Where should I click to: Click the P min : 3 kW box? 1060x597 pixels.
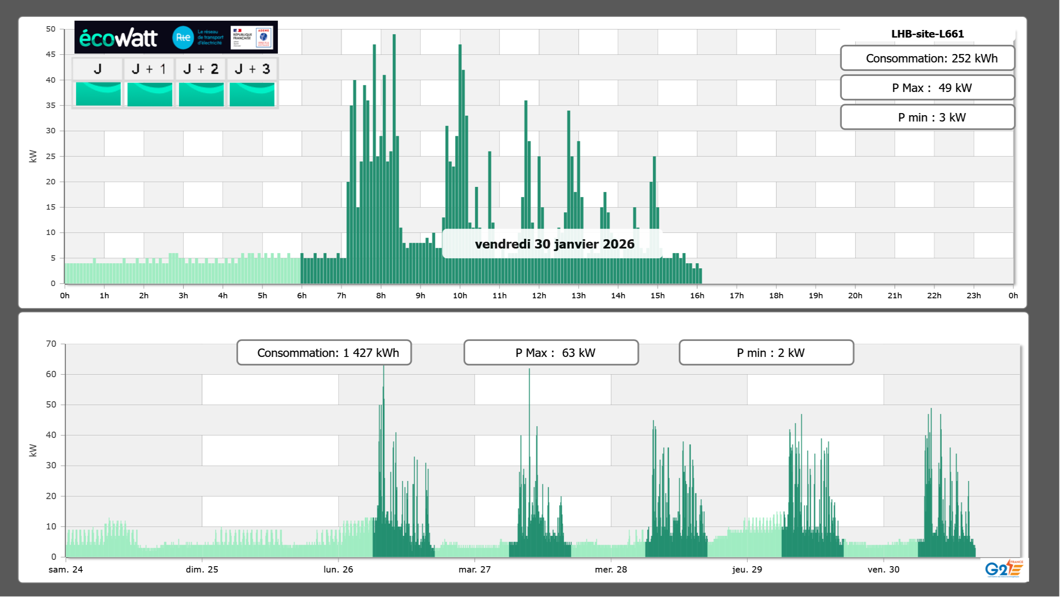pos(927,117)
